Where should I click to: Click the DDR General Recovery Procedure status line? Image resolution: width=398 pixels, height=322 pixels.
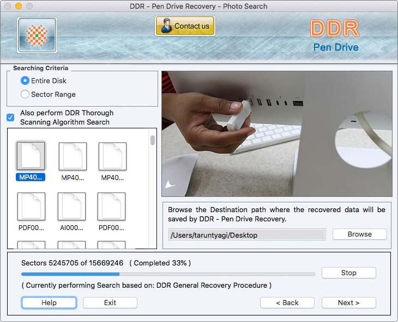point(147,286)
